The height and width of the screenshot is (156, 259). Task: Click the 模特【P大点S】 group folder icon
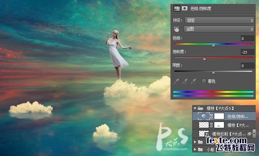click(200, 108)
